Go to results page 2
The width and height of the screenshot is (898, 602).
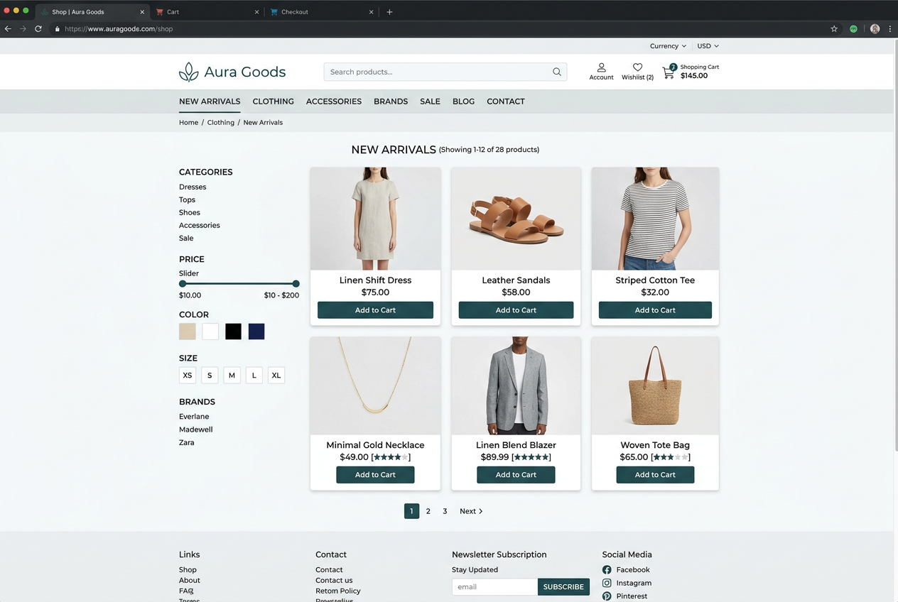pyautogui.click(x=428, y=511)
